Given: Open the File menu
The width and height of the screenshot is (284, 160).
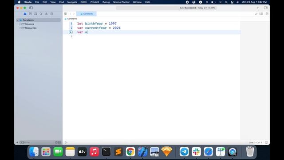Looking at the screenshot, I should 37,2.
